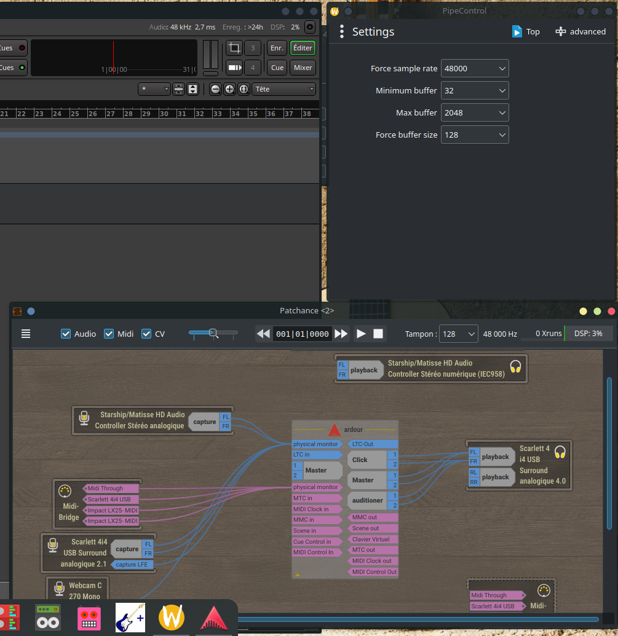
Task: Uncheck the Audio ports checkbox
Action: click(66, 334)
